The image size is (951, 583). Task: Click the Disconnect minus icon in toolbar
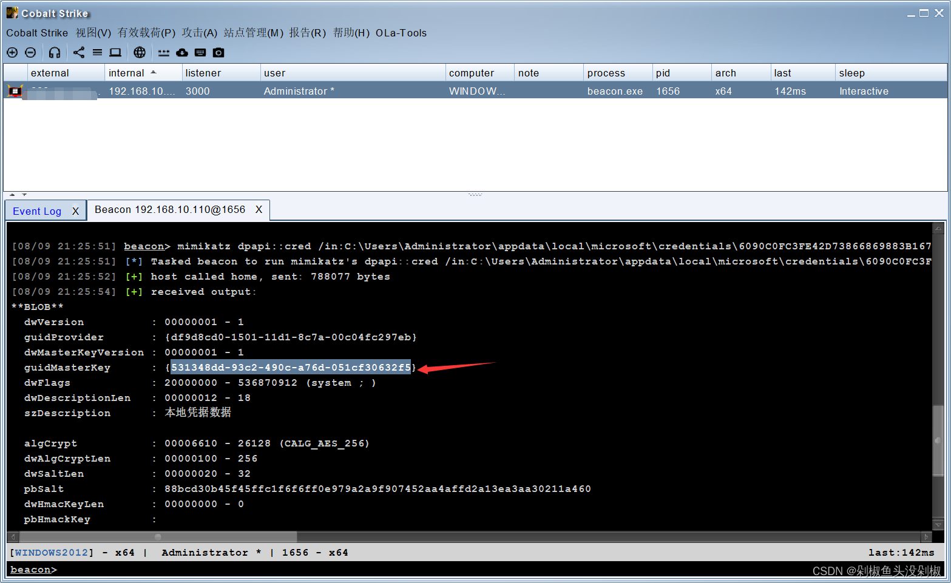point(30,53)
